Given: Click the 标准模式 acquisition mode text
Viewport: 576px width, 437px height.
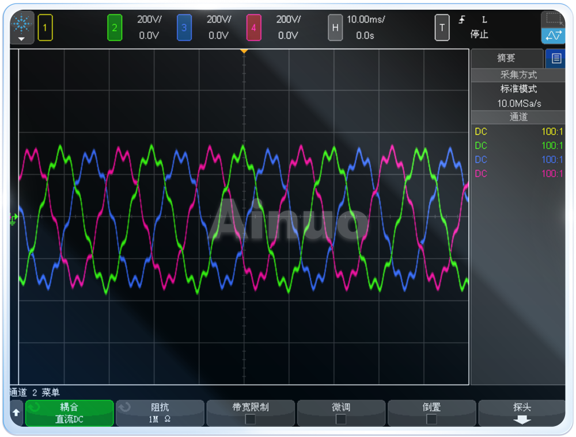Looking at the screenshot, I should click(518, 89).
